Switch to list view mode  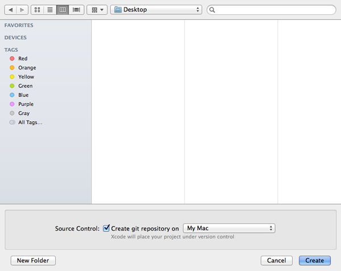[x=50, y=10]
